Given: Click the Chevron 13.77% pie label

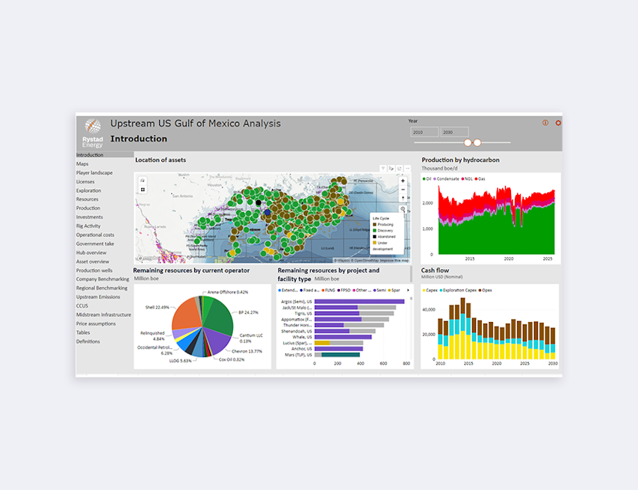Looking at the screenshot, I should point(247,351).
